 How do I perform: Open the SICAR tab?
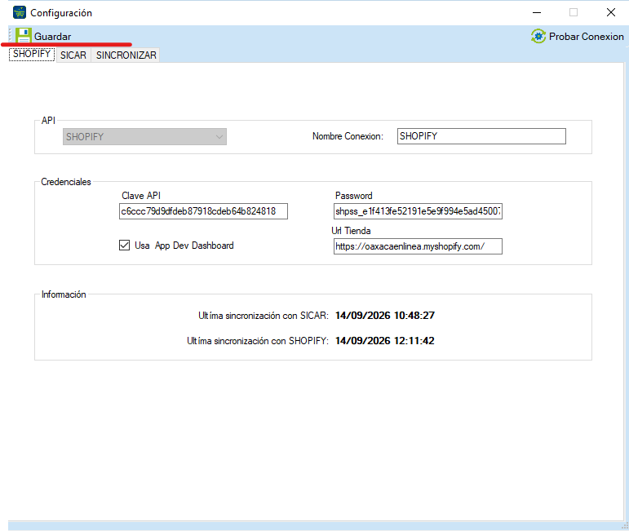[x=73, y=55]
